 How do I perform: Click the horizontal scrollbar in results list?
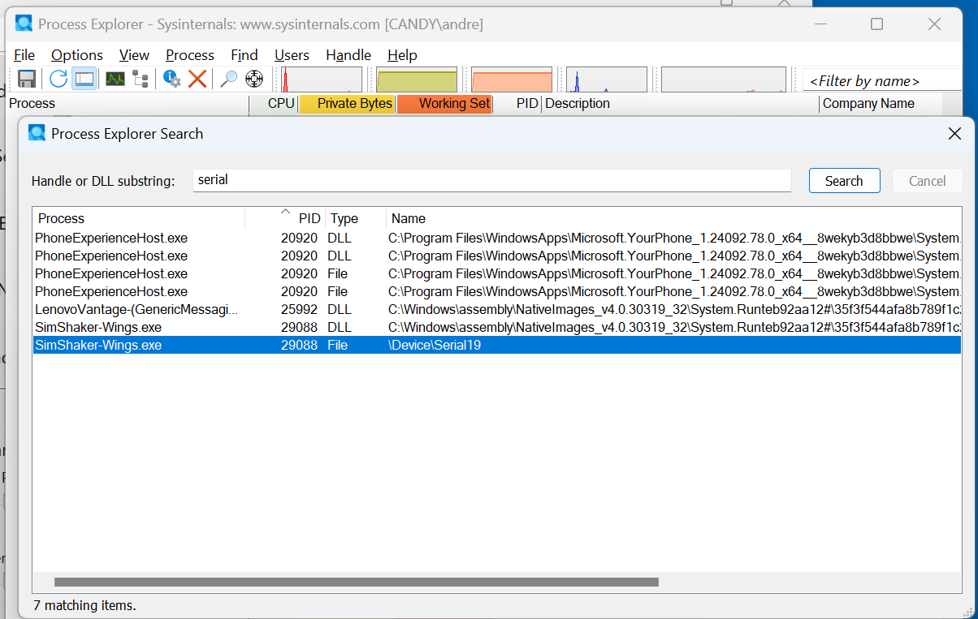pyautogui.click(x=357, y=582)
